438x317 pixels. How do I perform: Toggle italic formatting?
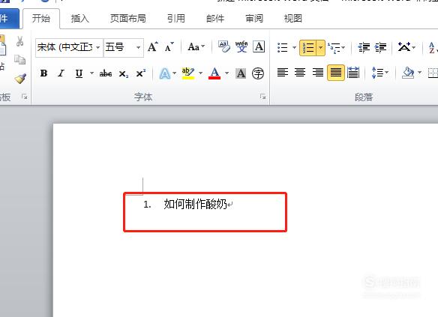tap(61, 73)
